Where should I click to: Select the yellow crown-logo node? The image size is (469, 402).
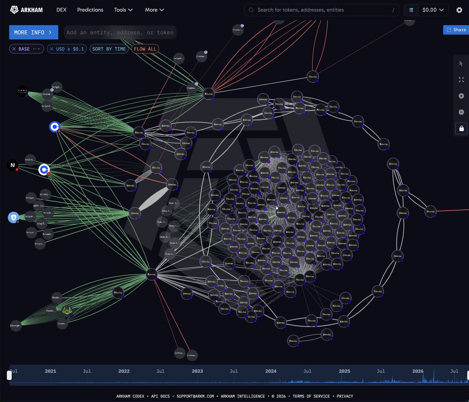67,311
